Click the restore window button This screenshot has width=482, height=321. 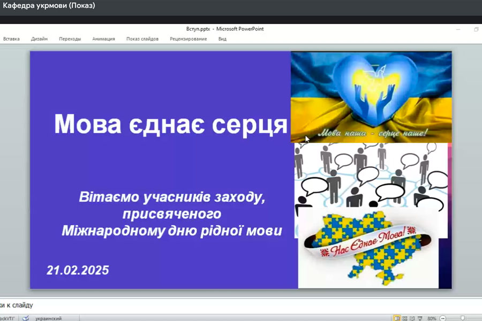click(476, 29)
